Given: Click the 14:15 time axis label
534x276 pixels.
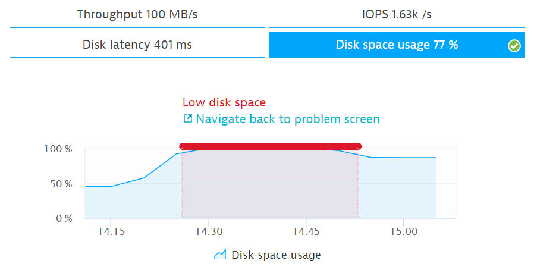Looking at the screenshot, I should (x=111, y=231).
